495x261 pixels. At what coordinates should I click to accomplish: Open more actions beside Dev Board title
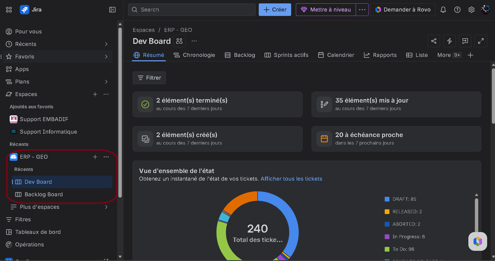[194, 41]
